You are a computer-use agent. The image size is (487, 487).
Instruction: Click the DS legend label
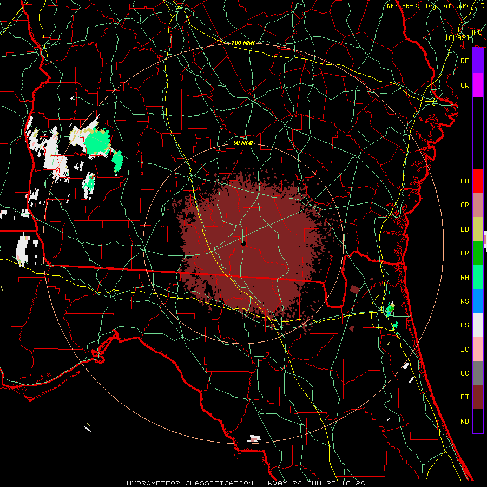pyautogui.click(x=464, y=325)
